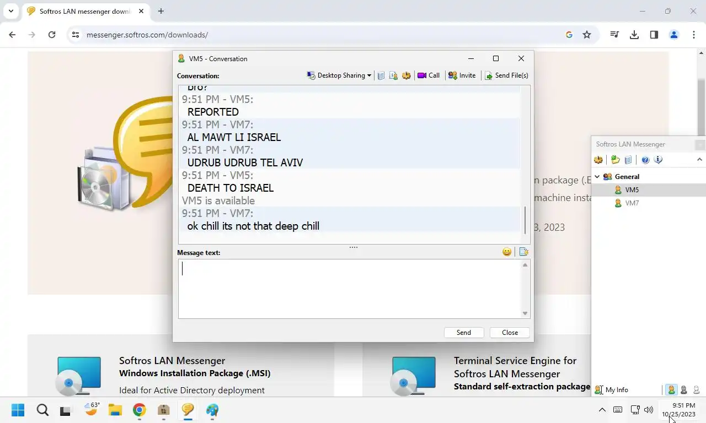This screenshot has width=706, height=423.
Task: Expand the Desktop Sharing dropdown arrow
Action: [369, 75]
